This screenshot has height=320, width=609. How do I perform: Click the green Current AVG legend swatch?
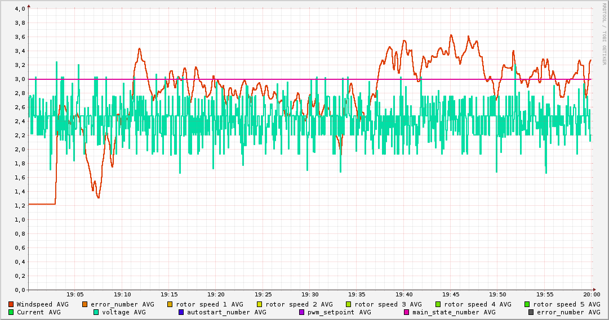[11, 312]
